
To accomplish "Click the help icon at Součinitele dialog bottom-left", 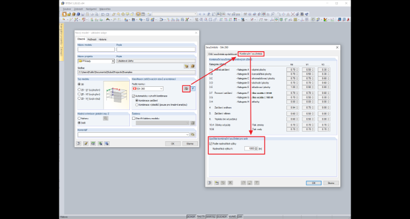I will tap(209, 183).
